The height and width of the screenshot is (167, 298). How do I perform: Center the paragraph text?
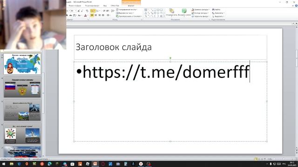(x=96, y=15)
